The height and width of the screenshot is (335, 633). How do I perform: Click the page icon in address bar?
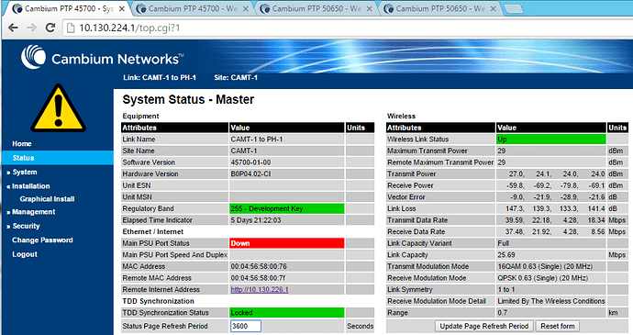click(71, 28)
